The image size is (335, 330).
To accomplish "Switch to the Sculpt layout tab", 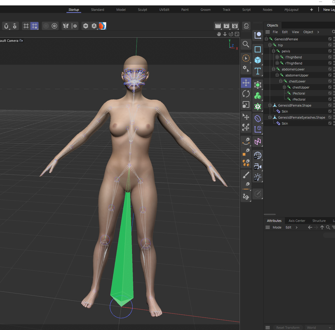I will (143, 9).
